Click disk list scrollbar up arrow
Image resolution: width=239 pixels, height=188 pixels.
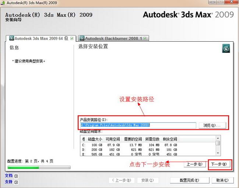pos(218,138)
